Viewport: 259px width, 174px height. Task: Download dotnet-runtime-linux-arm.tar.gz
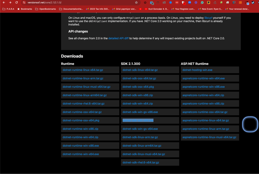tap(83, 78)
